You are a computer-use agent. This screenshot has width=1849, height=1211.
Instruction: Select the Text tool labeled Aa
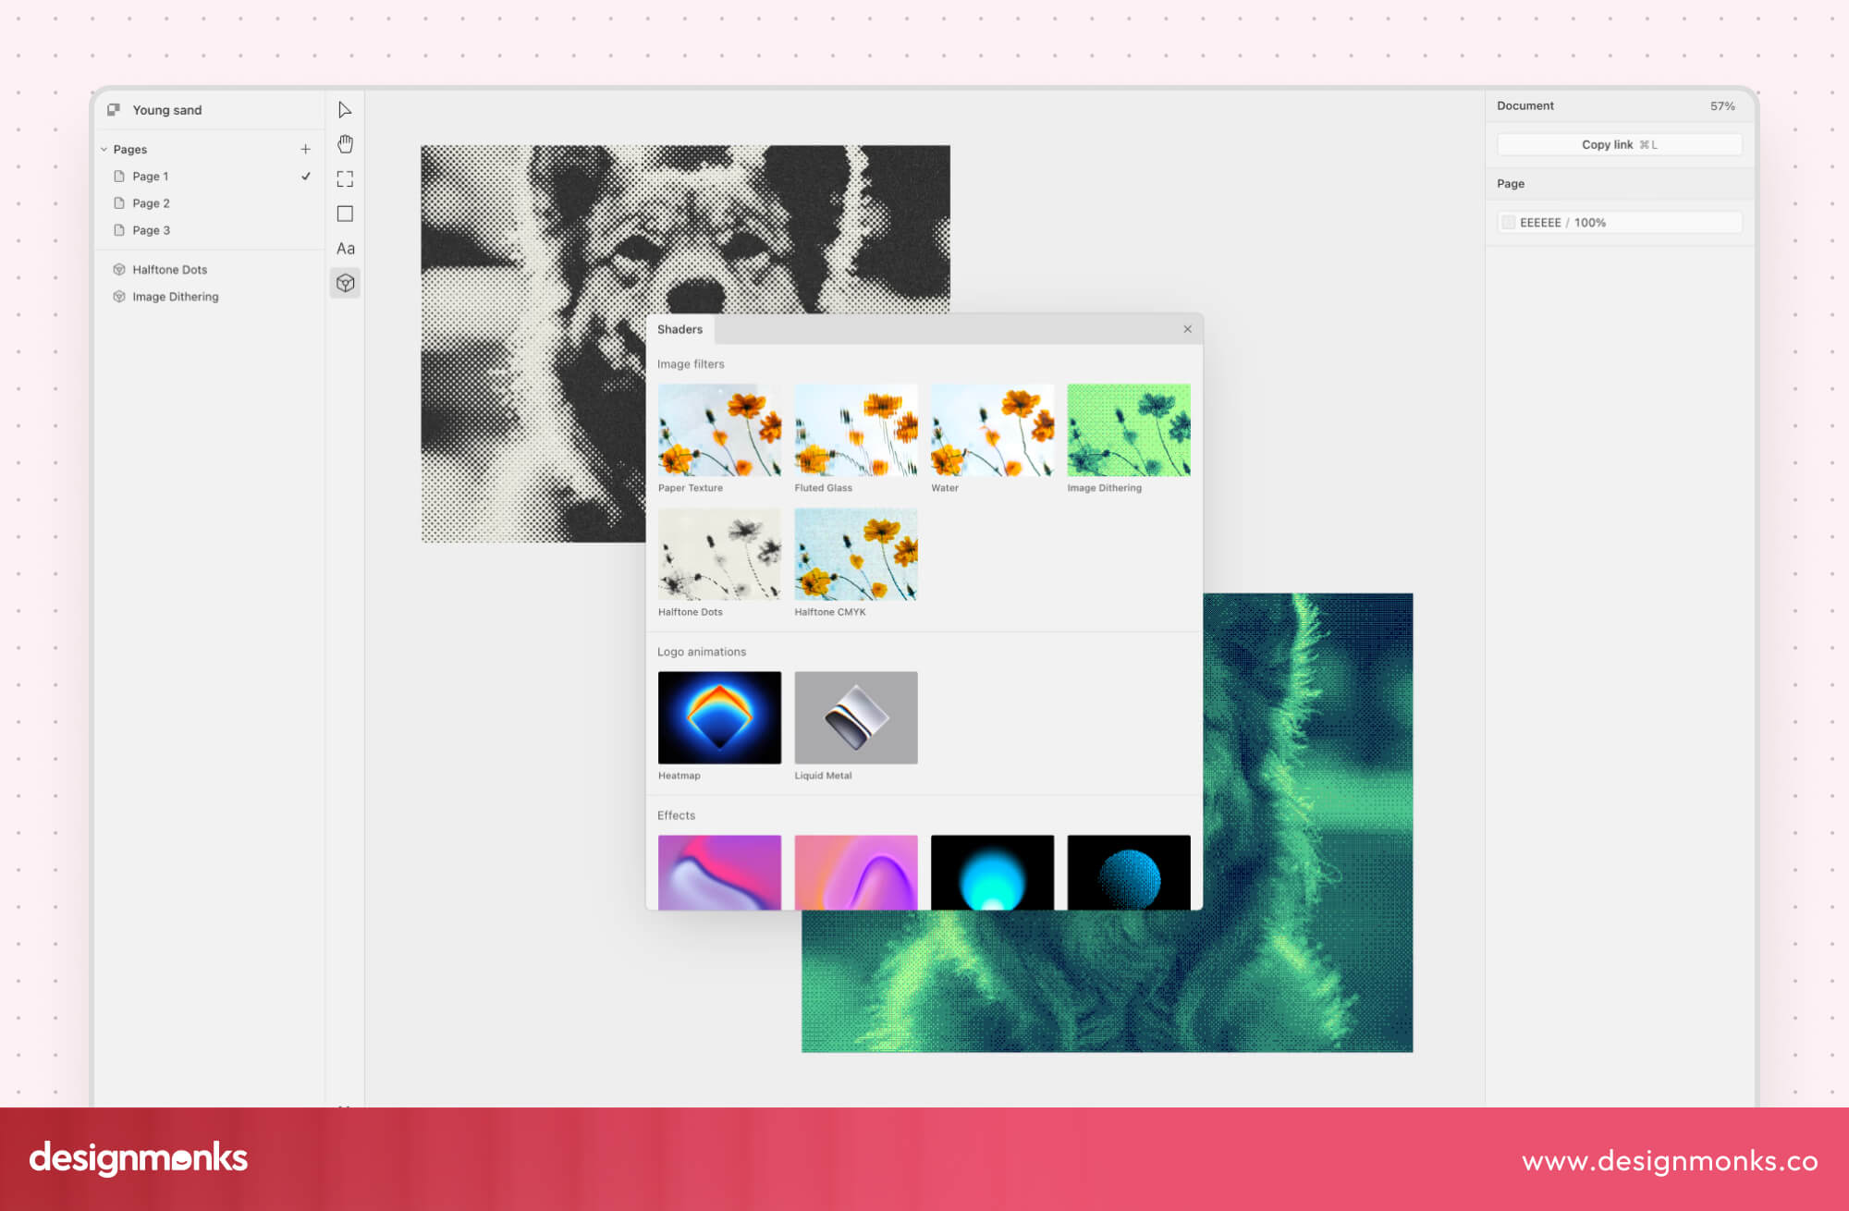pos(345,248)
